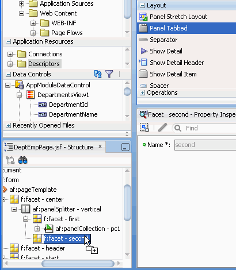Expand the af:panelCollection - pc1 node

pyautogui.click(x=37, y=229)
